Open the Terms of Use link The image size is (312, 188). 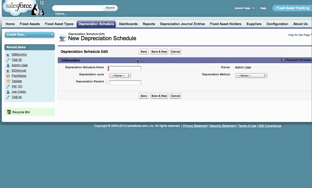click(x=247, y=126)
